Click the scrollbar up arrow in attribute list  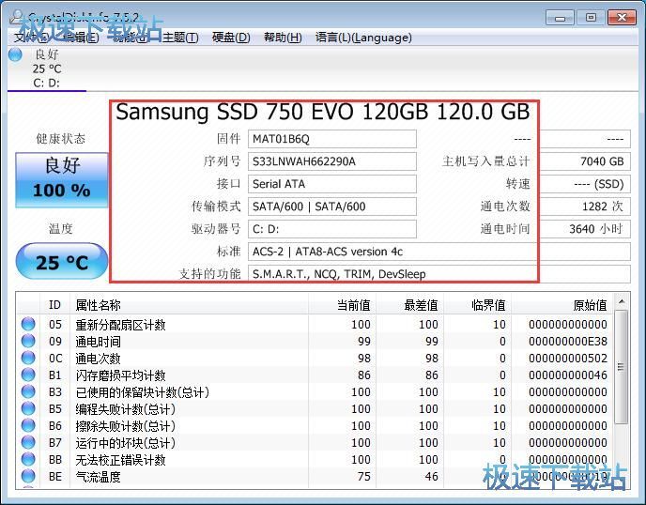click(622, 305)
